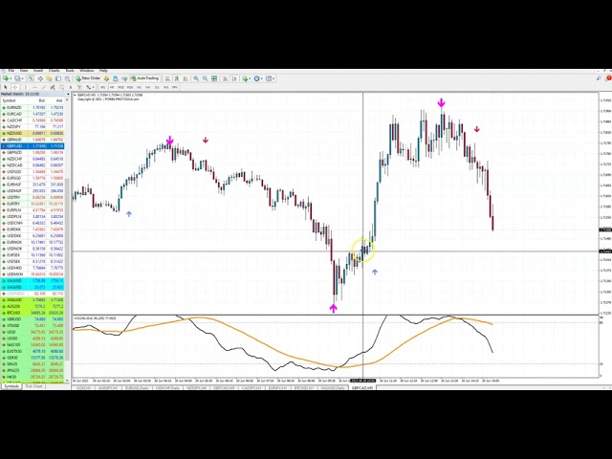Toggle the Auto Trading button
The width and height of the screenshot is (612, 459).
click(x=146, y=78)
